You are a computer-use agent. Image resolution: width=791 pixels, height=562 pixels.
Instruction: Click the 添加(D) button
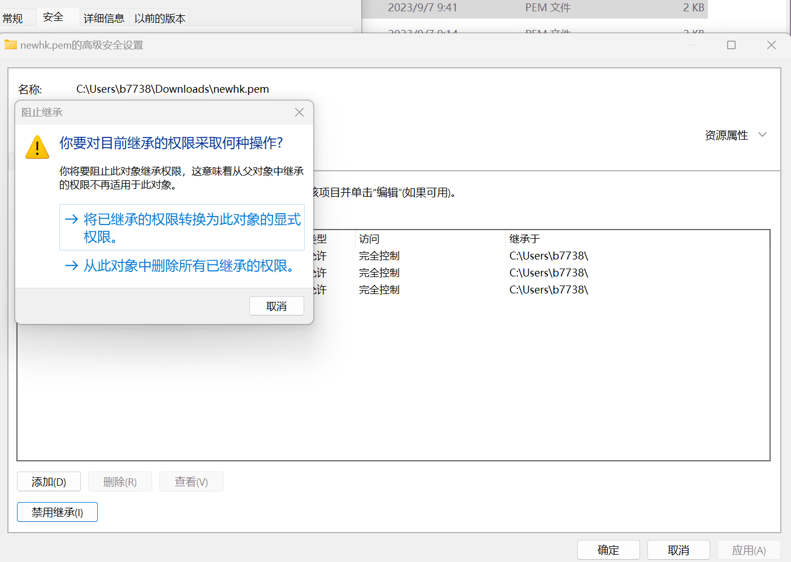tap(49, 481)
